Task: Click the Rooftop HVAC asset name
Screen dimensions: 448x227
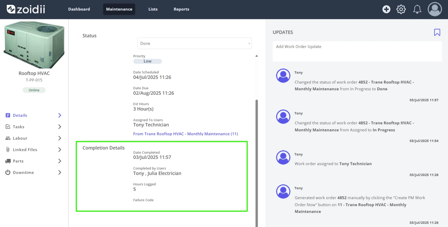Action: tap(34, 74)
